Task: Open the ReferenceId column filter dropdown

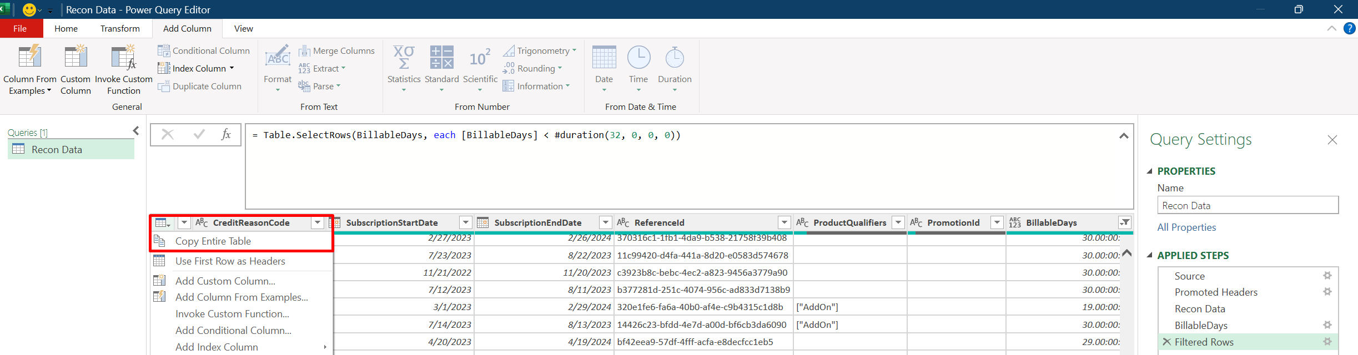Action: [784, 222]
